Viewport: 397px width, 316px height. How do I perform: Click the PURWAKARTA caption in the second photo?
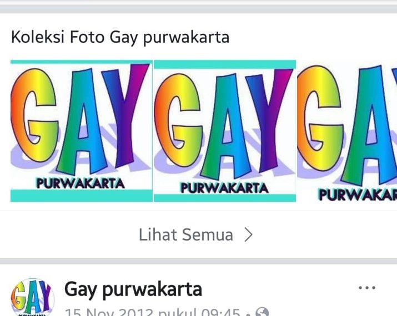coord(224,188)
